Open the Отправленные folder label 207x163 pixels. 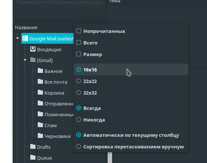pos(59,104)
